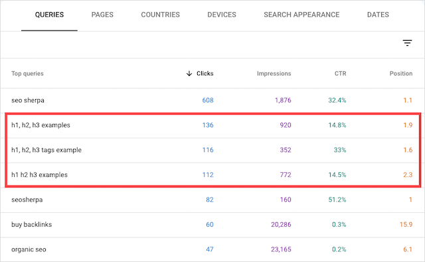Viewport: 425px width, 262px height.
Task: Click the 608 clicks value
Action: (x=208, y=100)
